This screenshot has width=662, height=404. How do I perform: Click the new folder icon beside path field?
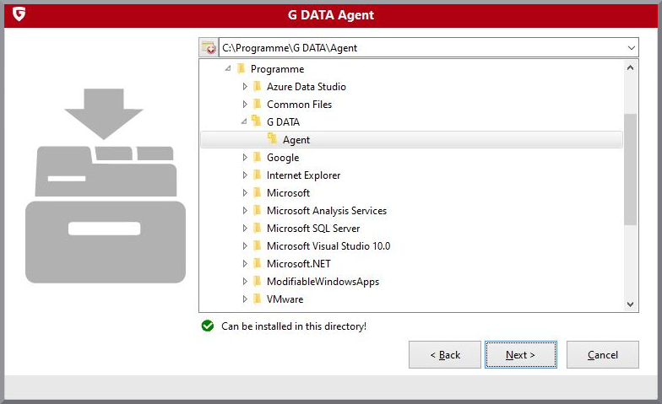[x=209, y=47]
